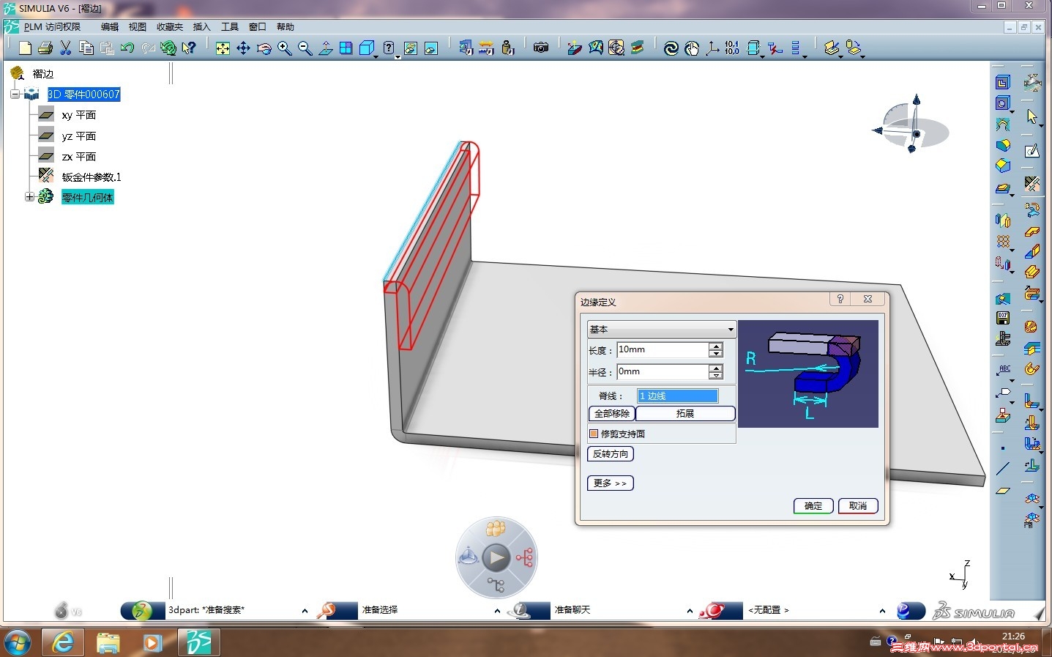Open the view mode dropdown arrow beside cube icon

[x=376, y=56]
